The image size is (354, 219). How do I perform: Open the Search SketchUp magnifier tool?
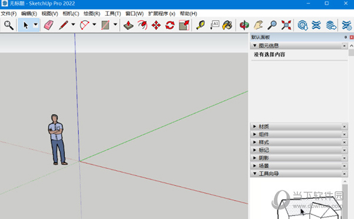(9, 25)
